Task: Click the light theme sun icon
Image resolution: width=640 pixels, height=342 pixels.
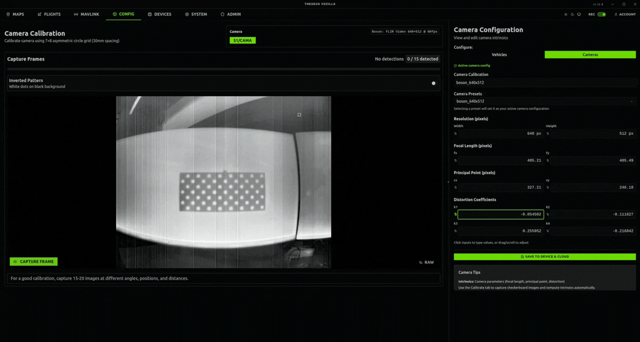Action: (x=566, y=15)
